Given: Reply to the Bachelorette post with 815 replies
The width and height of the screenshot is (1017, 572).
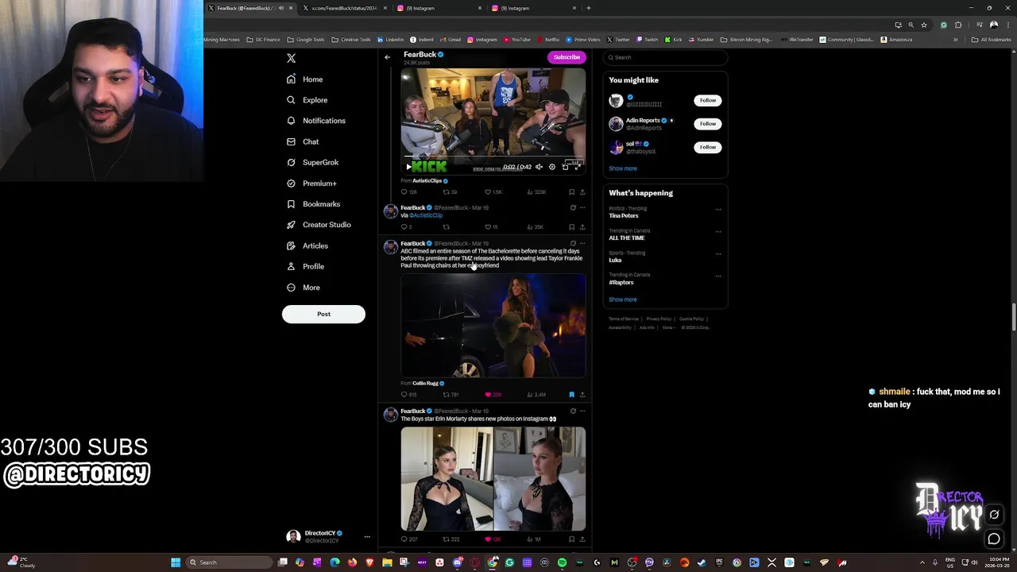Looking at the screenshot, I should [x=408, y=395].
